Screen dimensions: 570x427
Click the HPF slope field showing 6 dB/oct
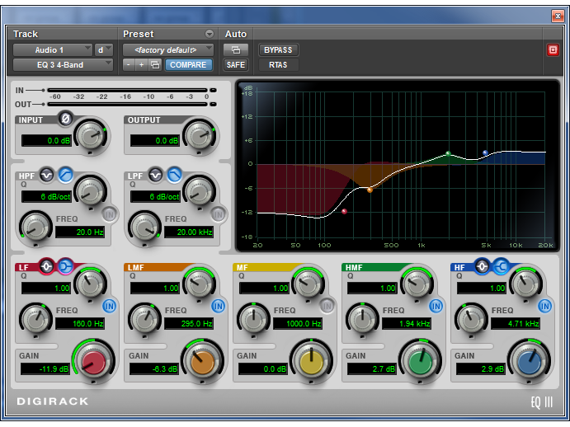point(46,197)
